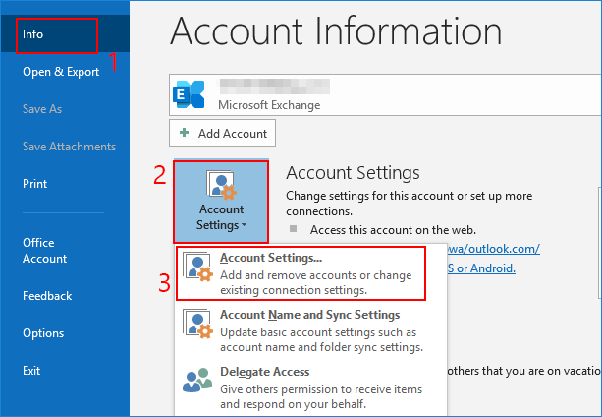602x417 pixels.
Task: Click the Account Name and Sync icon
Action: click(197, 324)
